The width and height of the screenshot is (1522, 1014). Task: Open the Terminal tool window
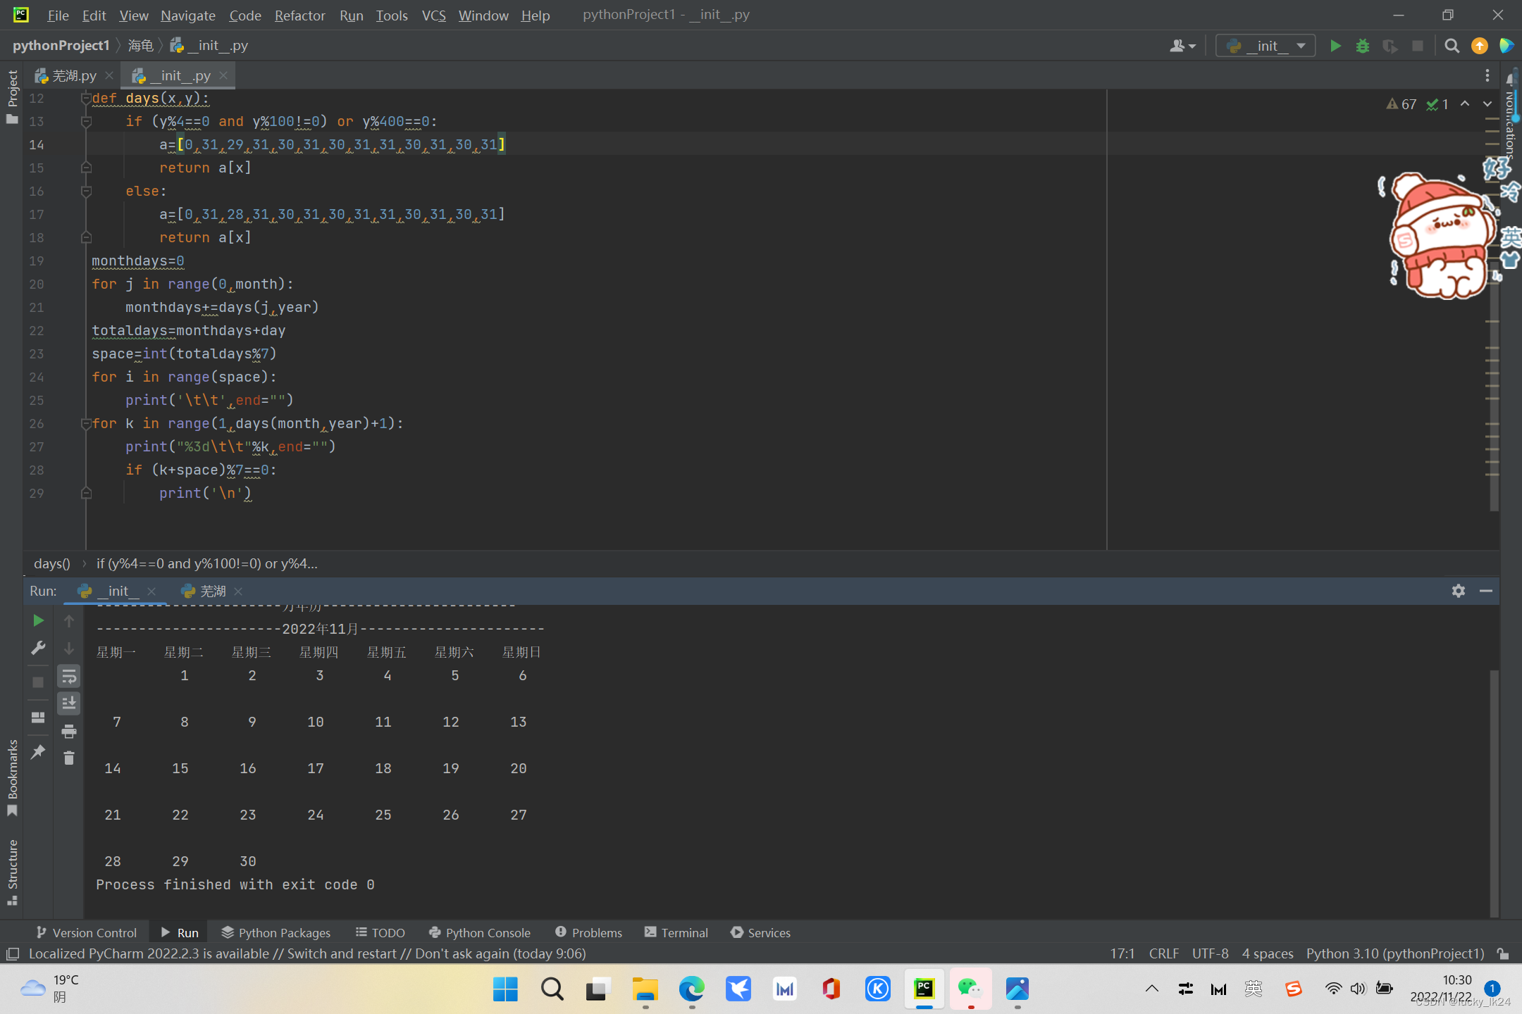coord(676,932)
